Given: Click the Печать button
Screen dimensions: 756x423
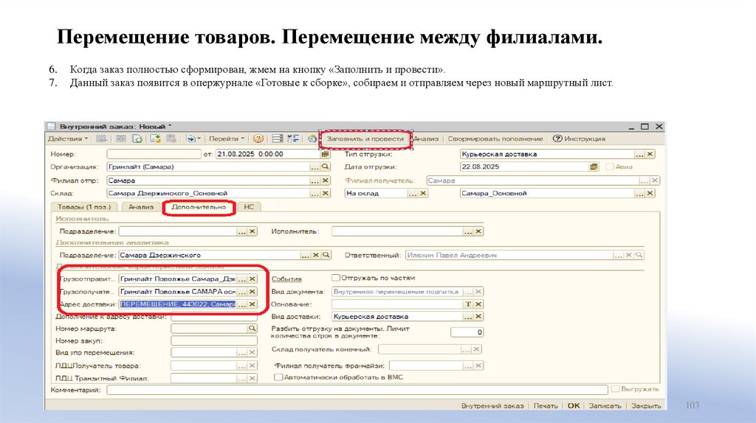Looking at the screenshot, I should click(546, 405).
